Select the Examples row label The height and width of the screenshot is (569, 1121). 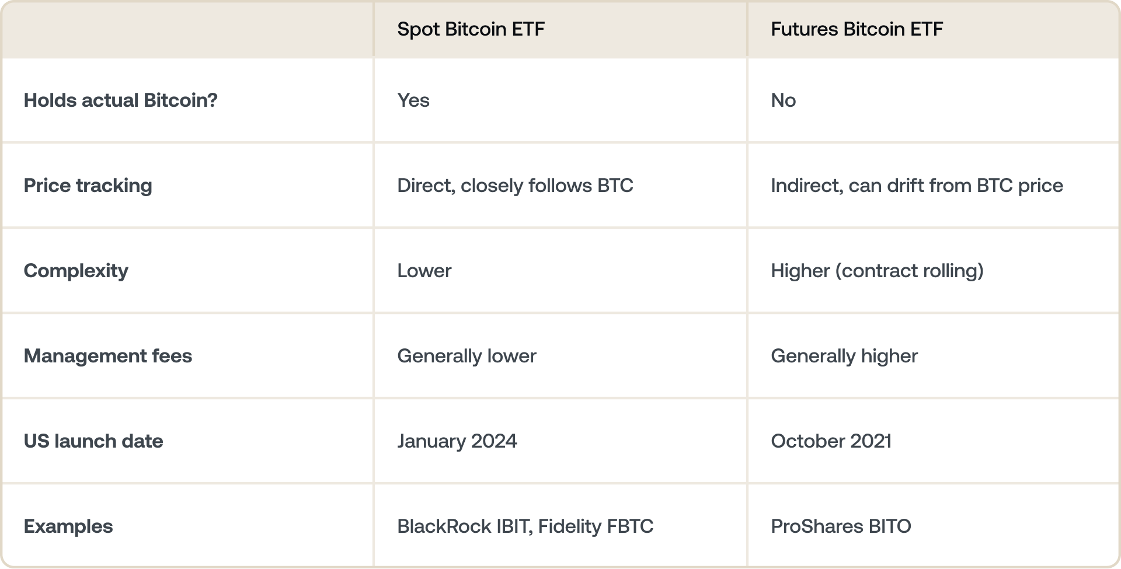point(68,526)
